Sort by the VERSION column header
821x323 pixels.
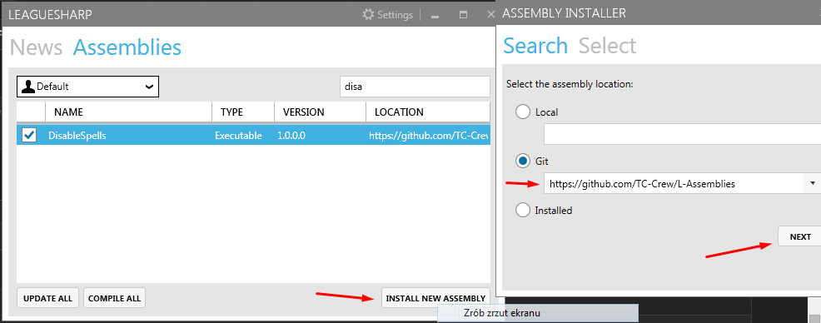click(x=320, y=112)
